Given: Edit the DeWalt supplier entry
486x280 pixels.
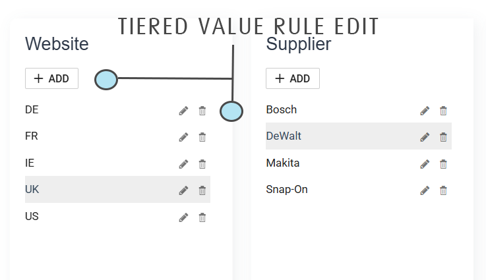Looking at the screenshot, I should (x=425, y=137).
